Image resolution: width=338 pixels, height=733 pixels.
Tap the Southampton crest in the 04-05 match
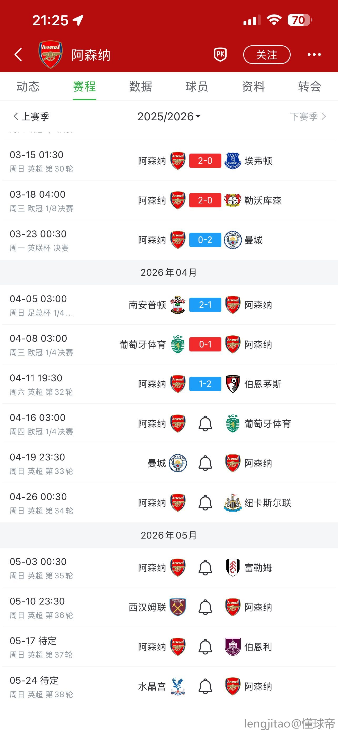[178, 305]
